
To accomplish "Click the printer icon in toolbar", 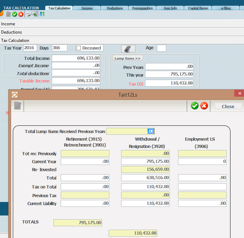I will pyautogui.click(x=28, y=14).
